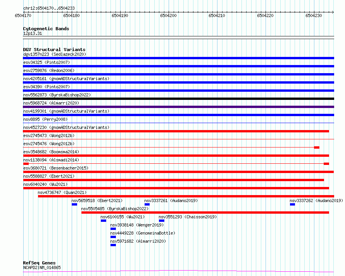This screenshot has width=345, height=276.
Task: Select nsv6040240 (Wu2021) label
Action: (45, 184)
